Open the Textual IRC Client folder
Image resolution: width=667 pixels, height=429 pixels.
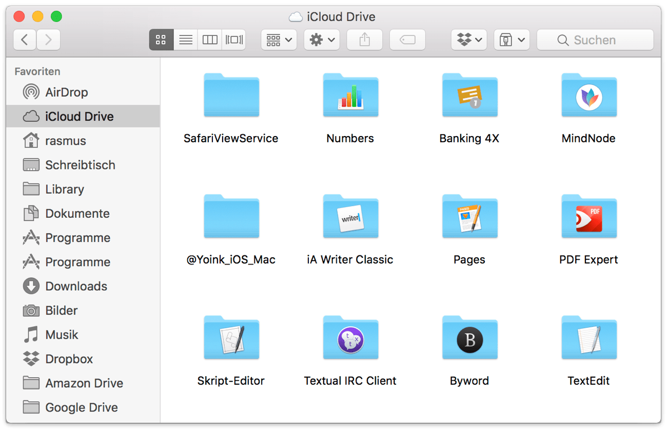[350, 338]
